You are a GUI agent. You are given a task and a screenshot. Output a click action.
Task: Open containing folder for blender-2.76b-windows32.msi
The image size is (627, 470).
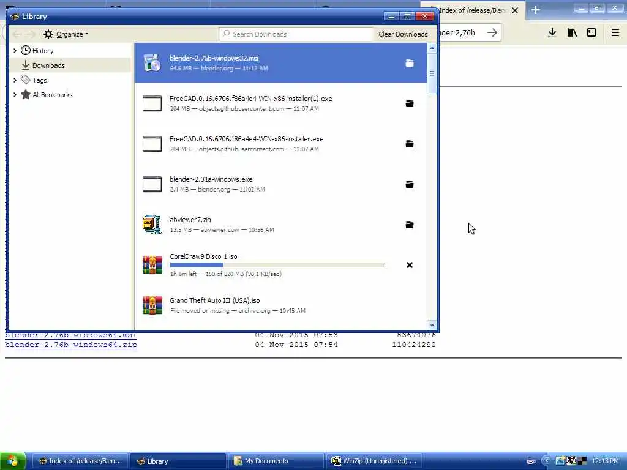[410, 63]
